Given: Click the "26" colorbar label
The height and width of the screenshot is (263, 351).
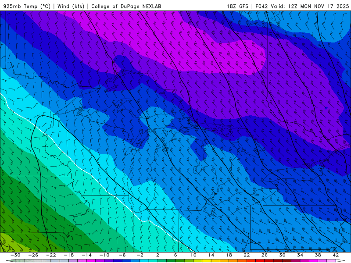Looking at the screenshot, I should [265, 255].
